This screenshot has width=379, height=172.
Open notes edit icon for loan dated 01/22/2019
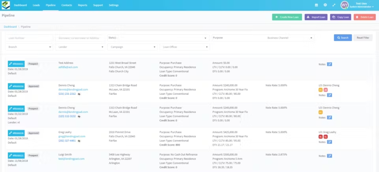click(x=329, y=118)
